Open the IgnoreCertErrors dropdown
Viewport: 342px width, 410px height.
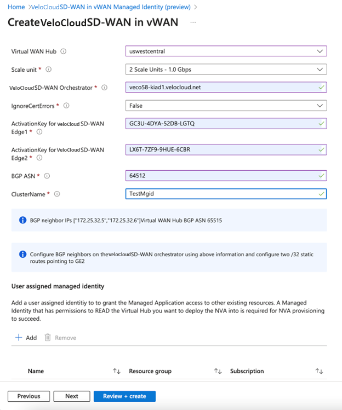[226, 106]
